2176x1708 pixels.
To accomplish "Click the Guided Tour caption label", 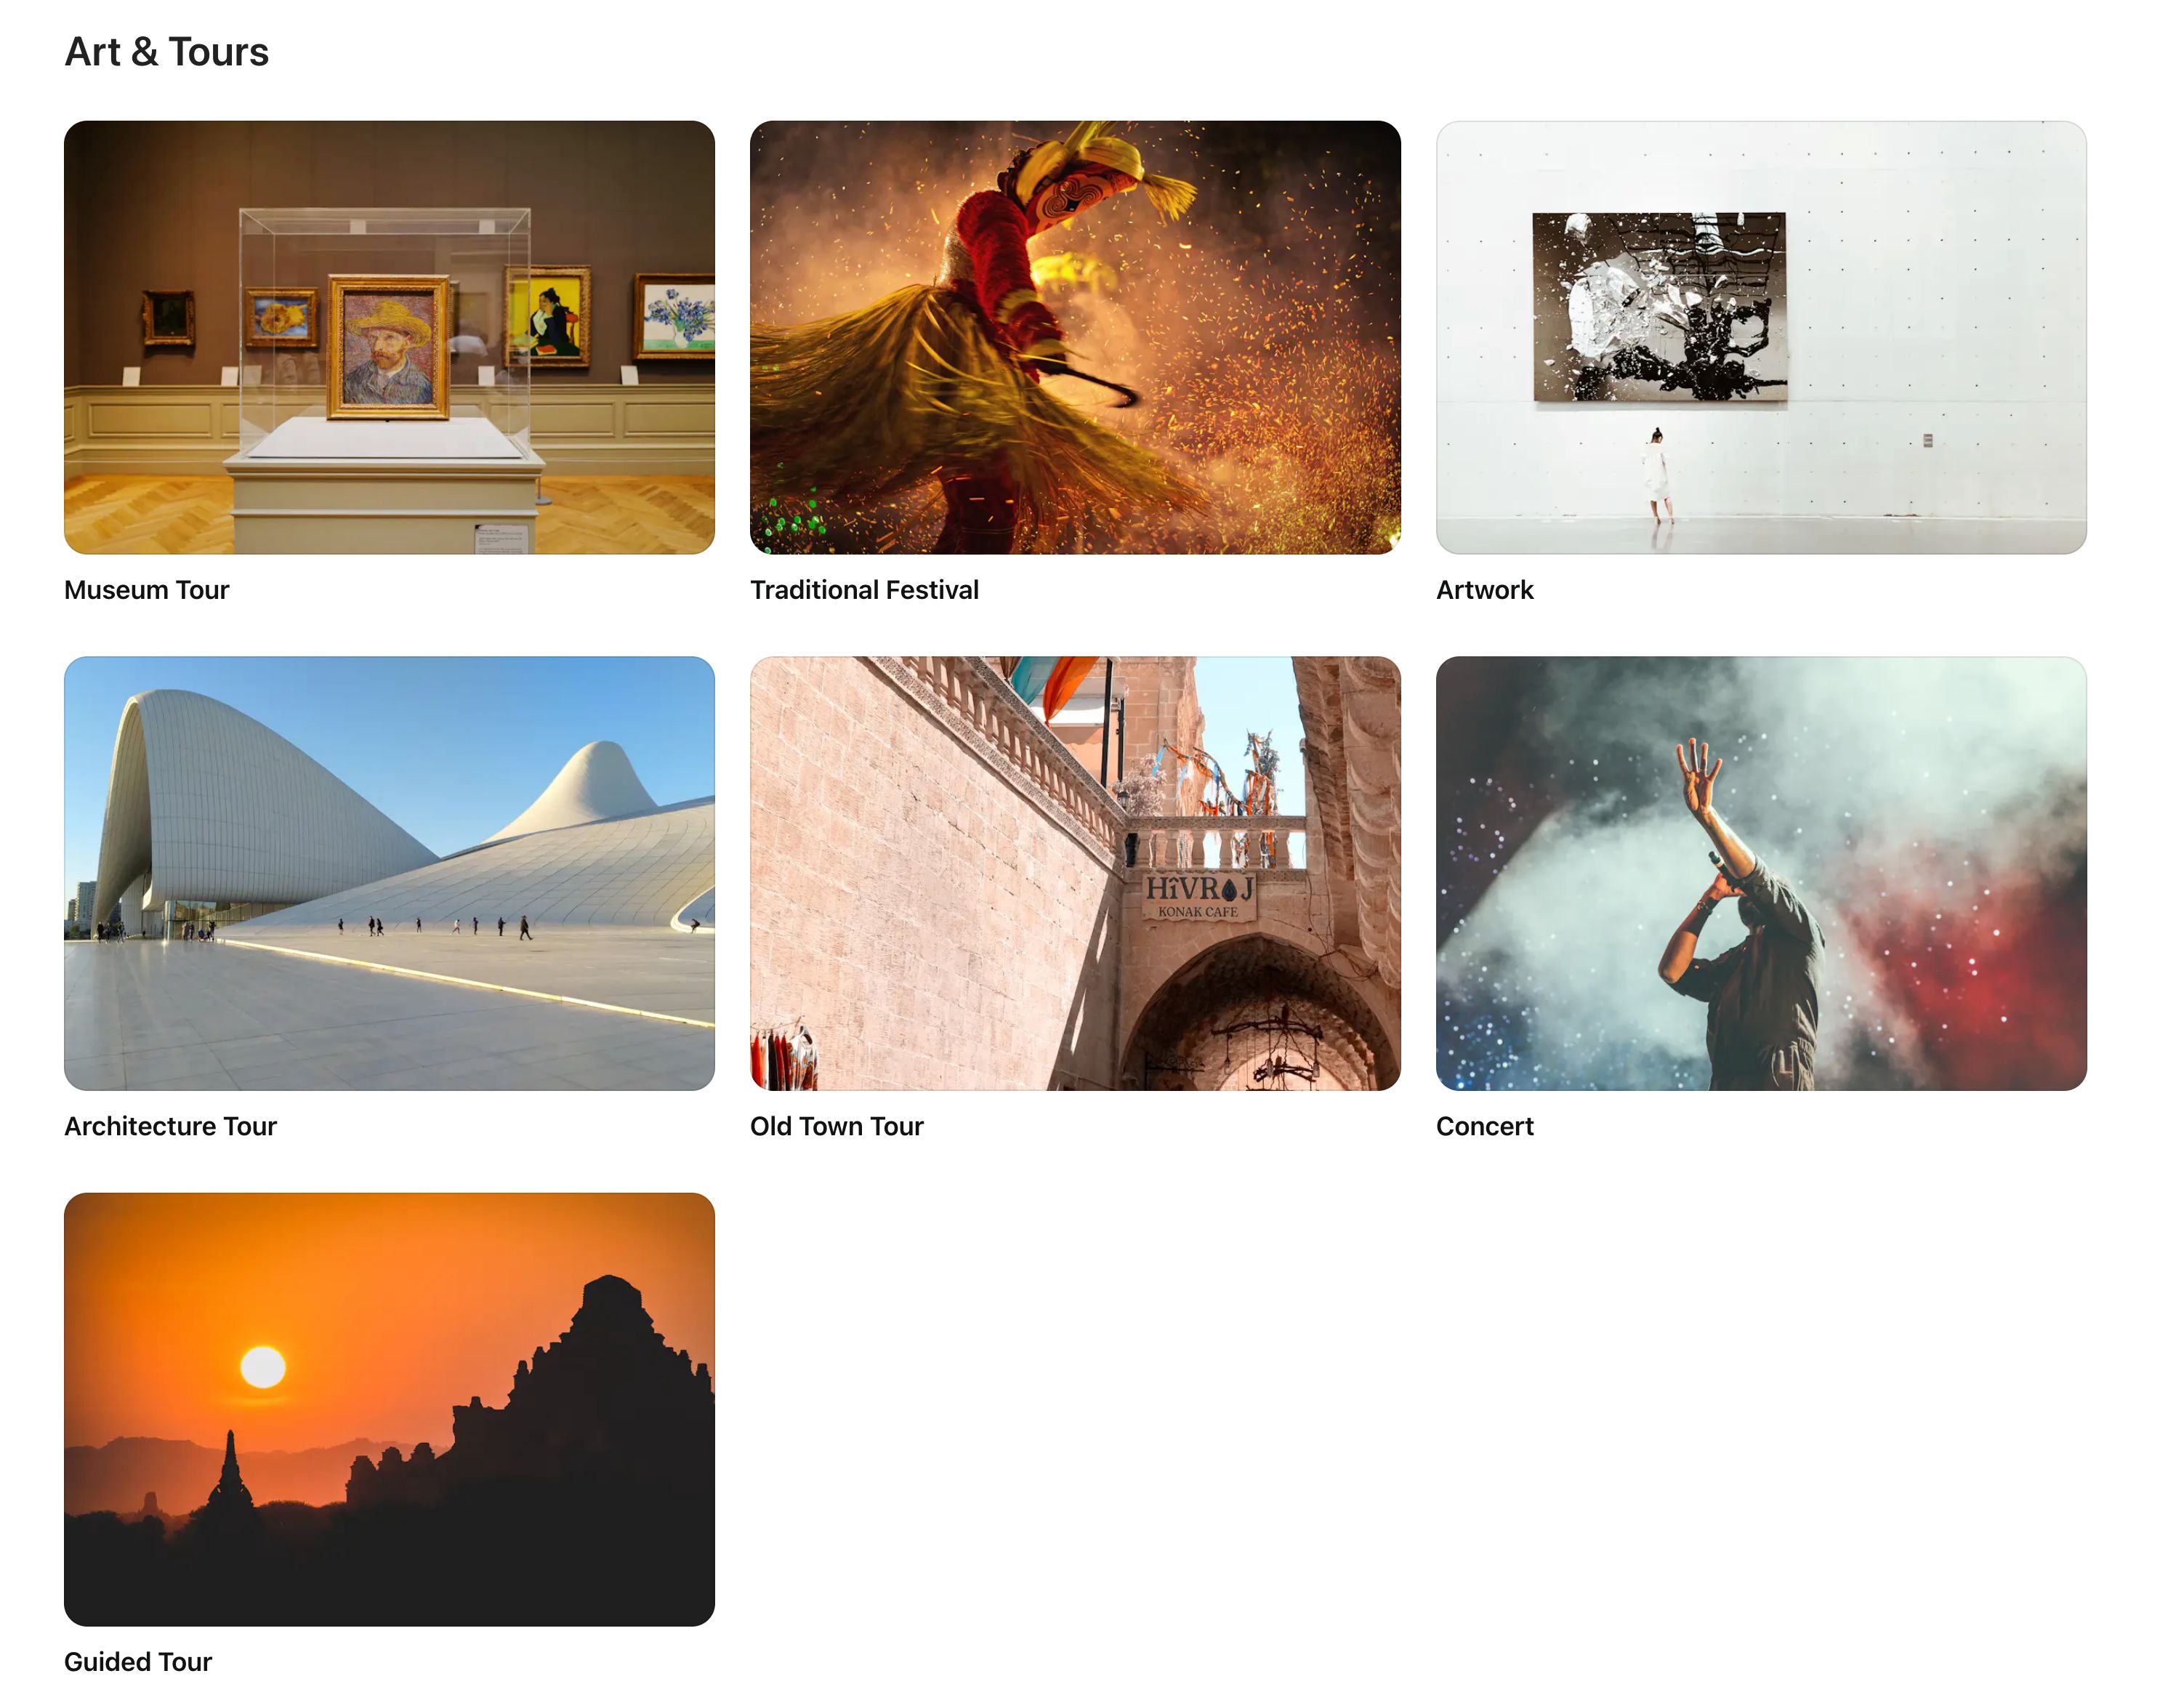I will [138, 1662].
